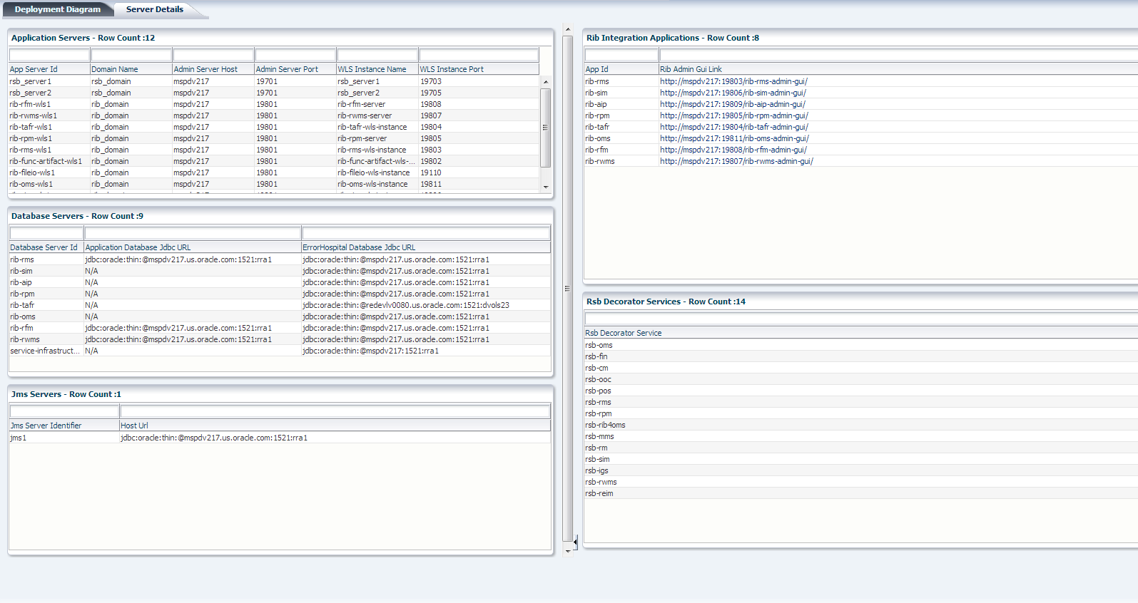Select the rsb_server1 row in Application Servers

point(274,81)
